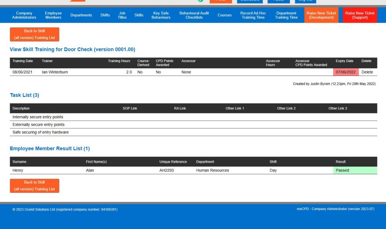The width and height of the screenshot is (386, 229).
Task: Delete the 08/06/2021 training record
Action: click(x=367, y=72)
